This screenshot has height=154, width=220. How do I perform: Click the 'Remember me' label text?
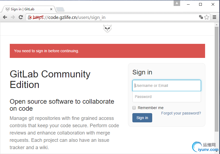pyautogui.click(x=151, y=108)
